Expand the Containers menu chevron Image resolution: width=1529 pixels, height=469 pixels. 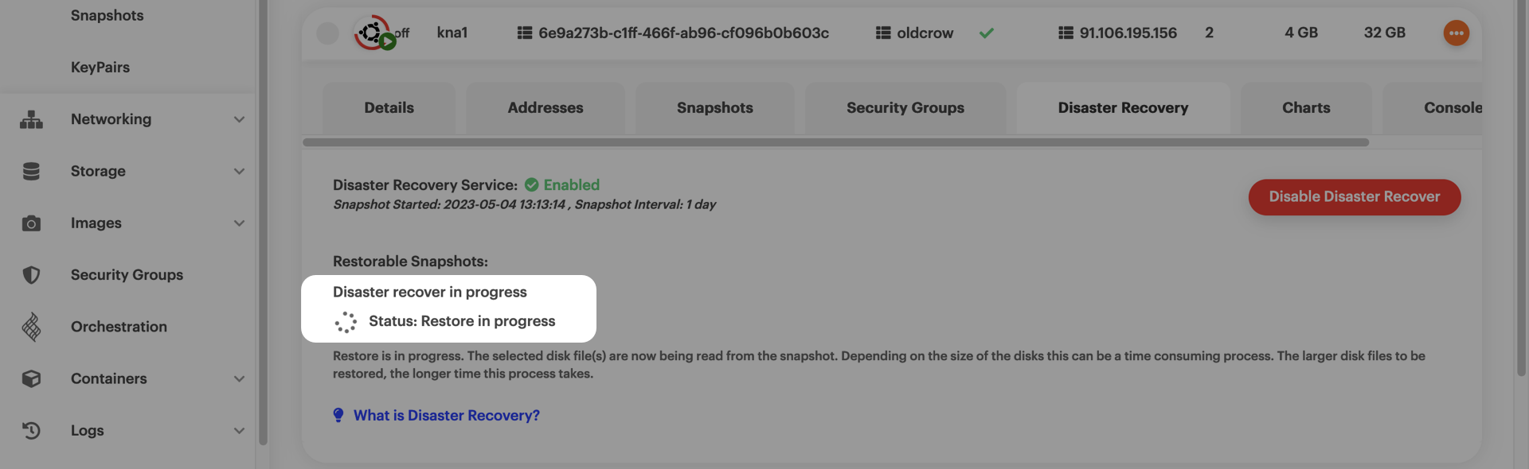click(239, 378)
